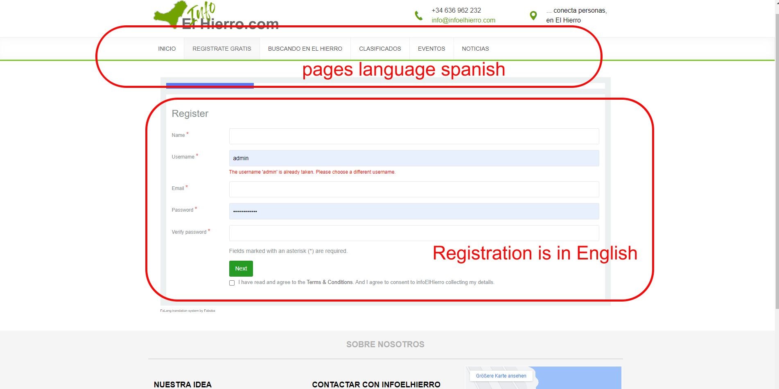Click the green Next button
779x389 pixels.
(x=241, y=268)
